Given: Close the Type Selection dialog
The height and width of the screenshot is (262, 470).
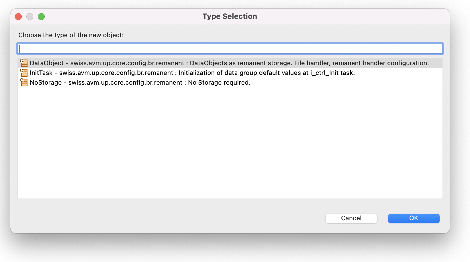Looking at the screenshot, I should [18, 17].
